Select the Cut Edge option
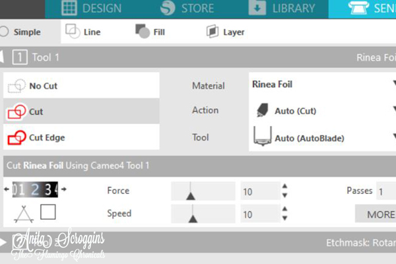396x264 pixels. 81,137
